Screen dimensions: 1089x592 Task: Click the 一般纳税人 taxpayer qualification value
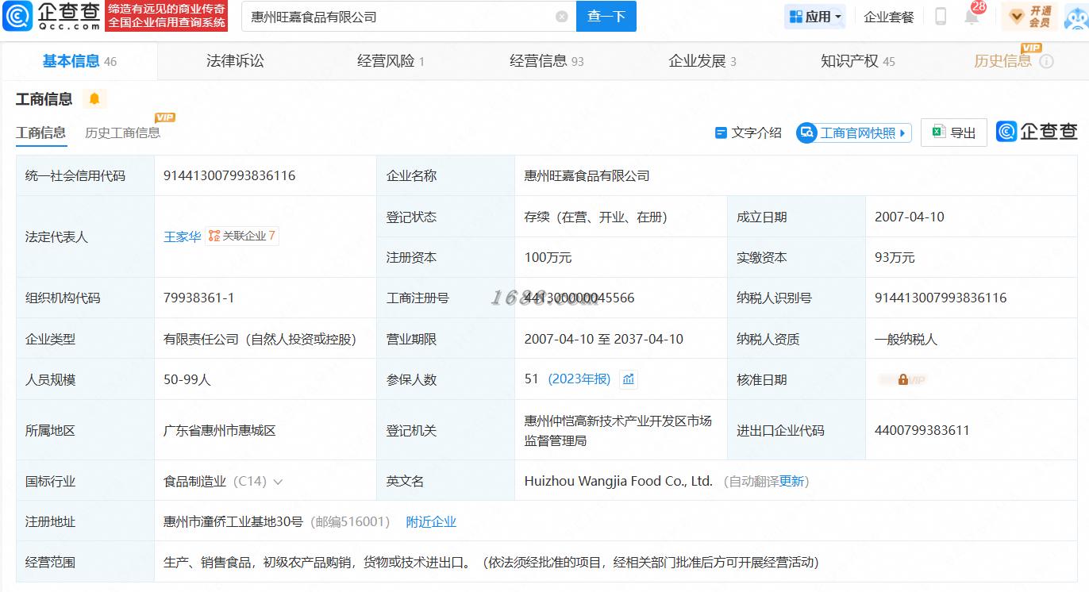tap(906, 339)
